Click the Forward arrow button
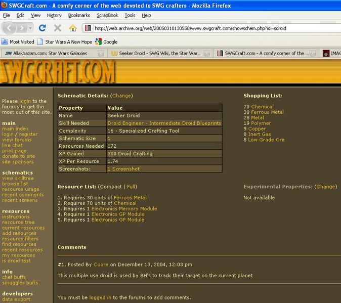341x303 pixels. (x=23, y=28)
